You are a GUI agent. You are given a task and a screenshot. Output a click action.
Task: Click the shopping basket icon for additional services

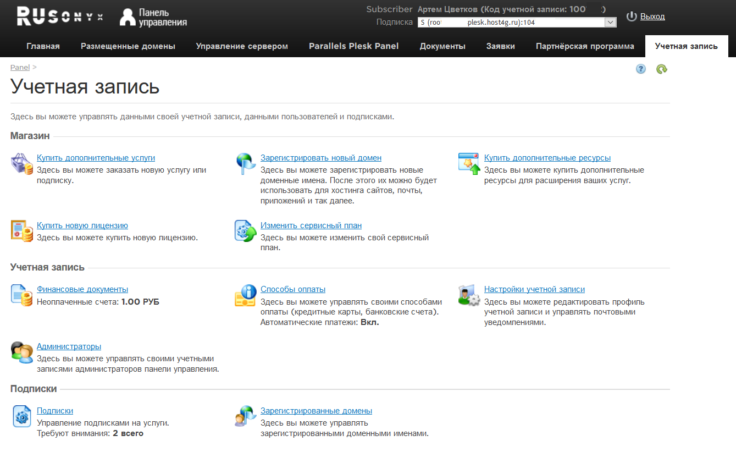tap(22, 164)
